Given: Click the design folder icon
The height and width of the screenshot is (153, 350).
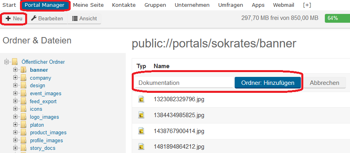Looking at the screenshot, I should [x=24, y=85].
